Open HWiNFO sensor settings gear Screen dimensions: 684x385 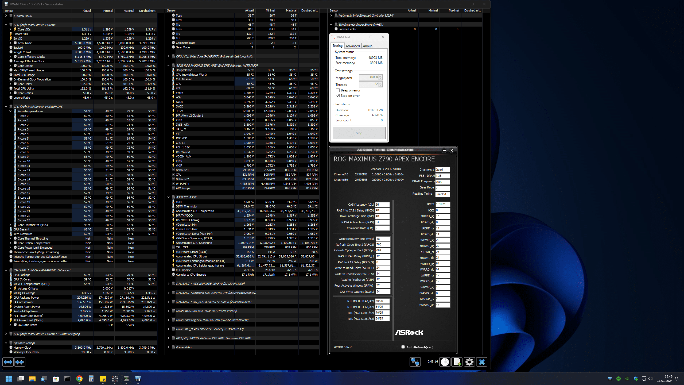pyautogui.click(x=469, y=362)
